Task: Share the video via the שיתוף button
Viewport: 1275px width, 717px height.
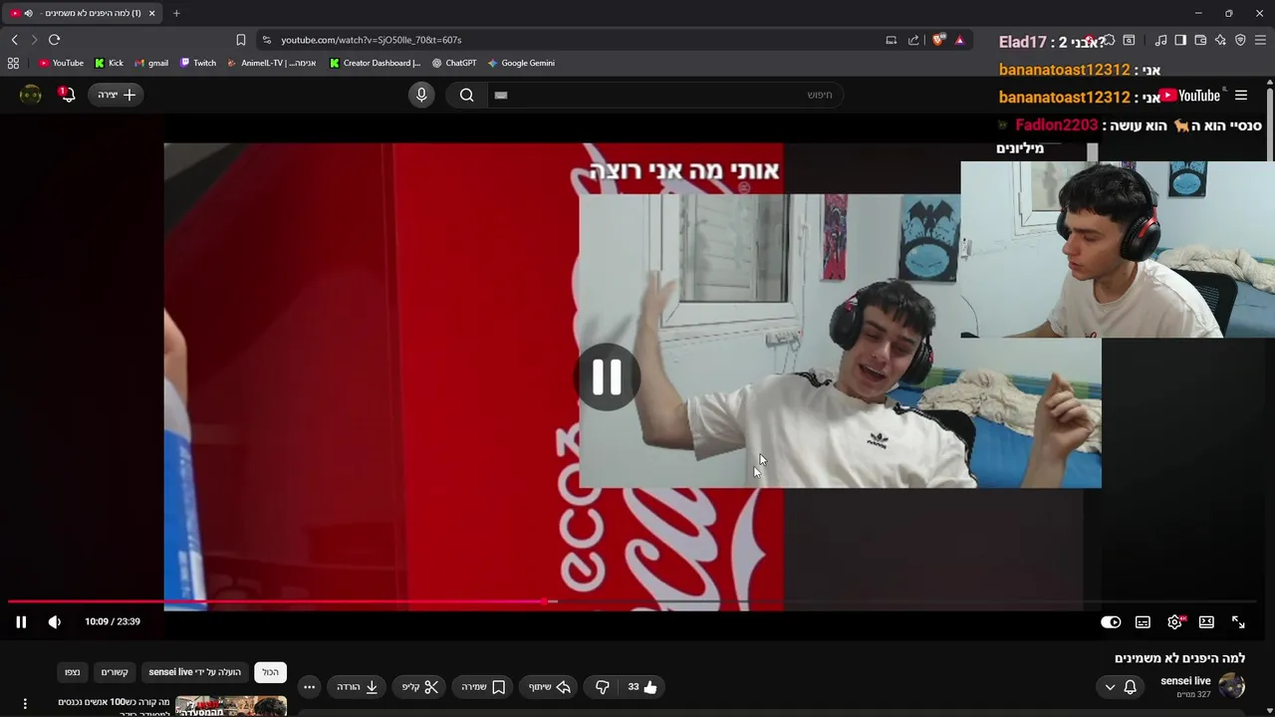Action: pyautogui.click(x=549, y=687)
